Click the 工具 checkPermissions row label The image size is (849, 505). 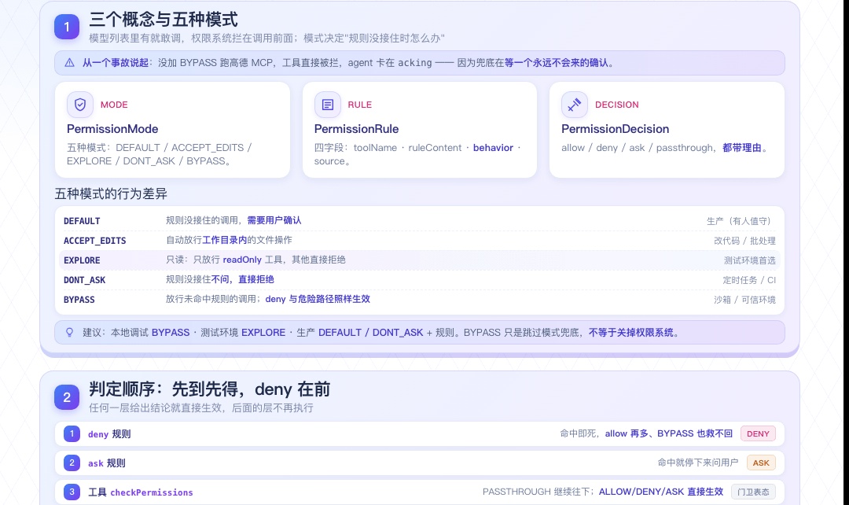point(141,492)
